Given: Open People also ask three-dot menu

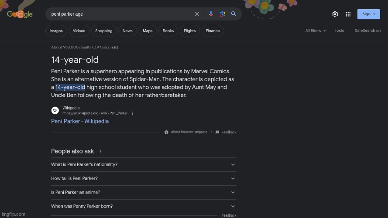Looking at the screenshot, I should click(x=100, y=152).
